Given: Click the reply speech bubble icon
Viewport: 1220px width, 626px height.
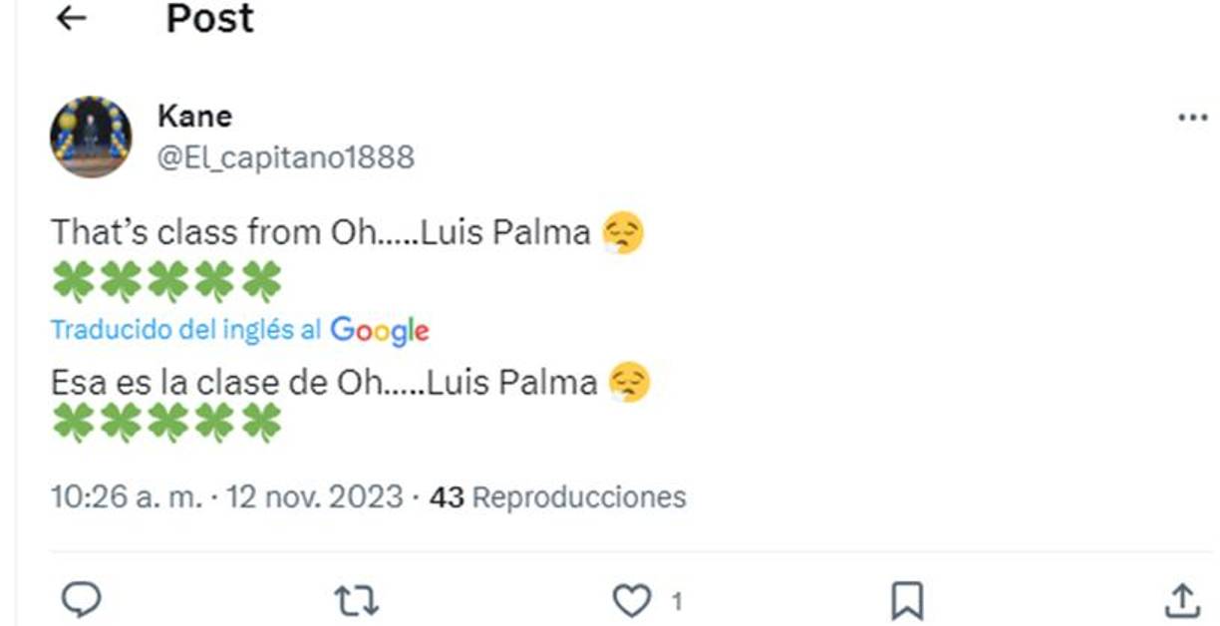Looking at the screenshot, I should pos(81,599).
